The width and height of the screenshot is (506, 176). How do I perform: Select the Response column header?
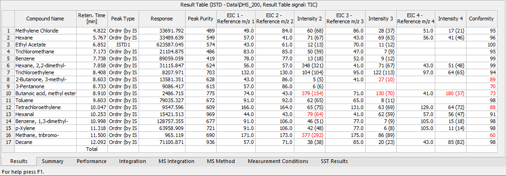162,19
